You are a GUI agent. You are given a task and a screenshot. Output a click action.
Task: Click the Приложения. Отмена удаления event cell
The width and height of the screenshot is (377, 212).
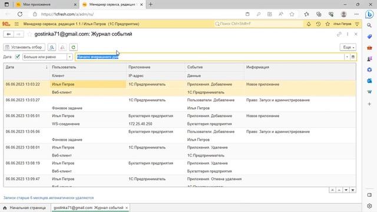[214, 179]
